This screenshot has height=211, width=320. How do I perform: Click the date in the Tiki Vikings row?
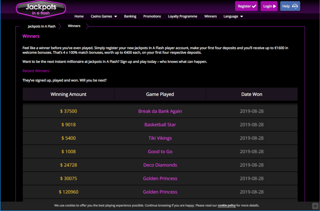[252, 138]
